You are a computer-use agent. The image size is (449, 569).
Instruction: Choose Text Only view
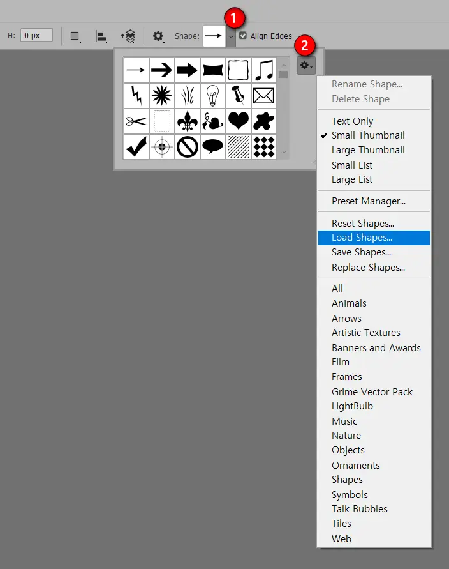click(x=374, y=121)
